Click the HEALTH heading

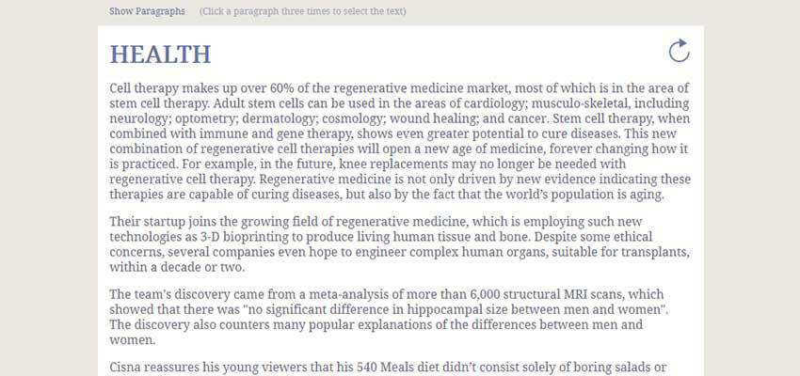click(x=160, y=55)
